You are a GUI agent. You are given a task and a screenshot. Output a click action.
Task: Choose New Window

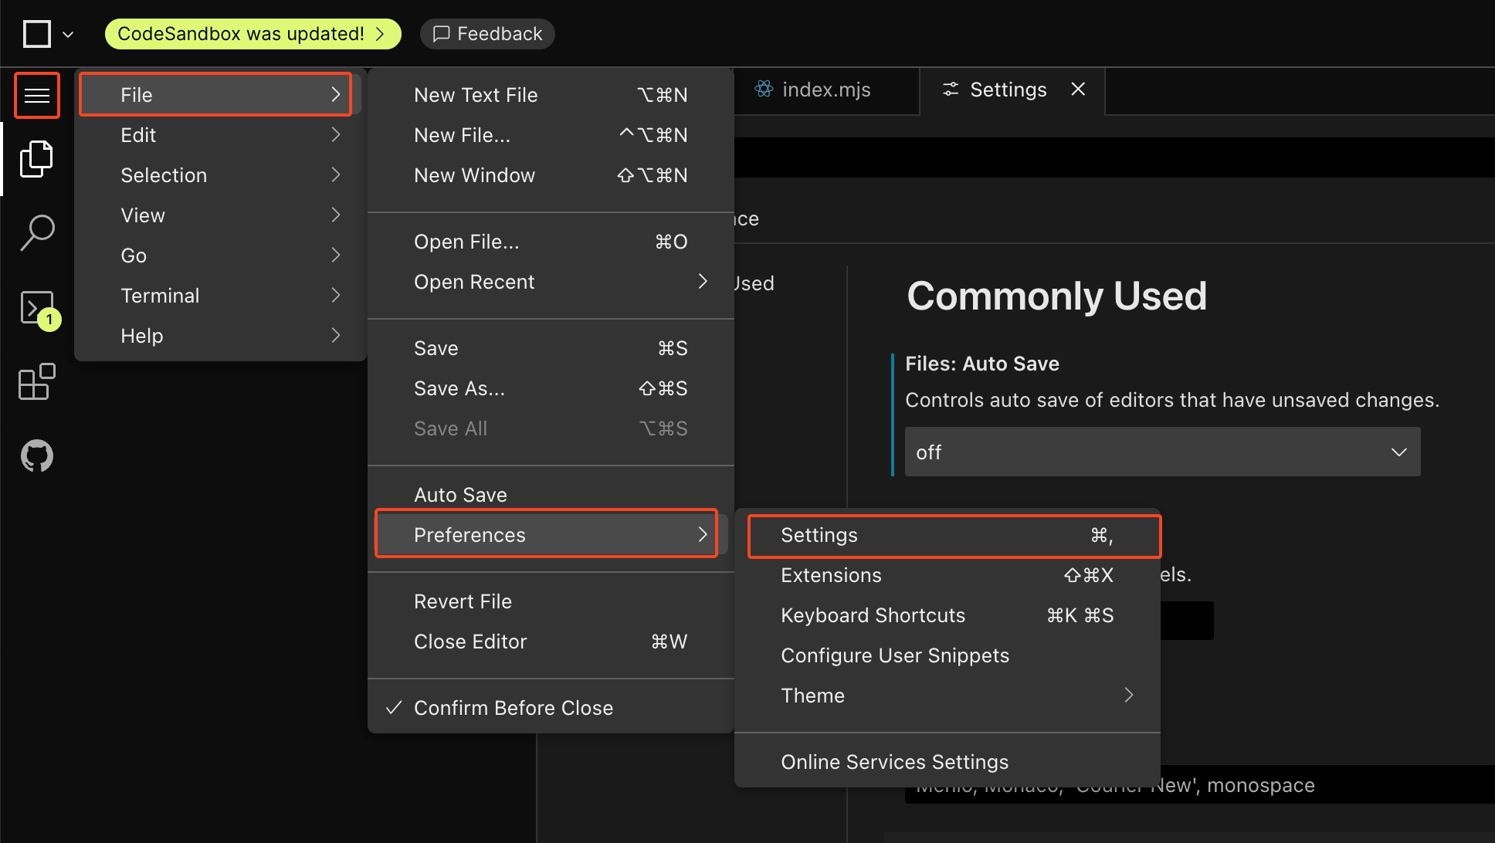[551, 175]
